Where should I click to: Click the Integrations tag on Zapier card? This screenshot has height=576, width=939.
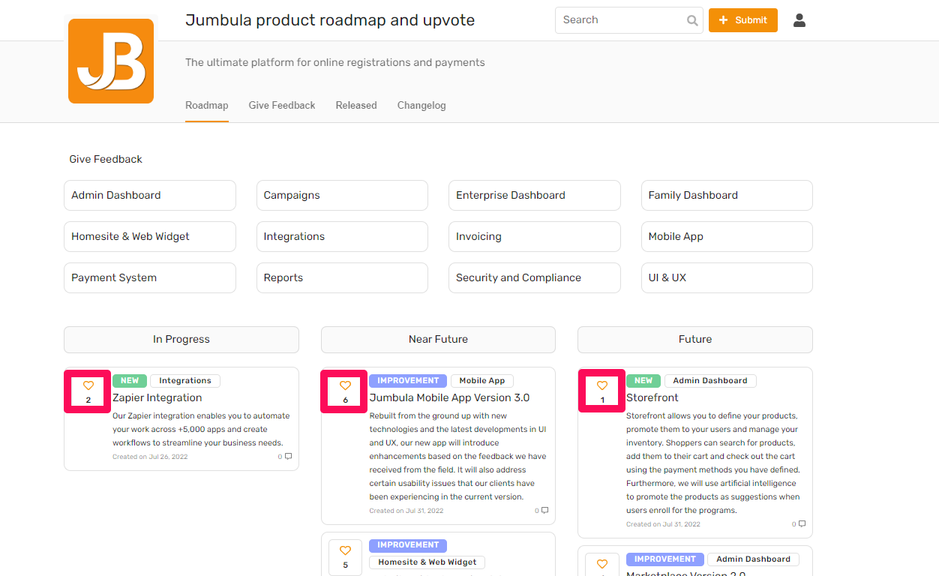coord(185,381)
